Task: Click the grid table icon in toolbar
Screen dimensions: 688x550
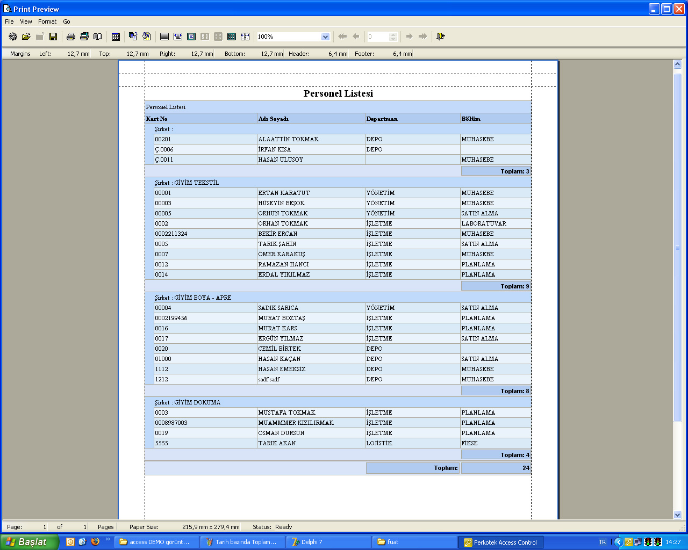Action: [116, 37]
